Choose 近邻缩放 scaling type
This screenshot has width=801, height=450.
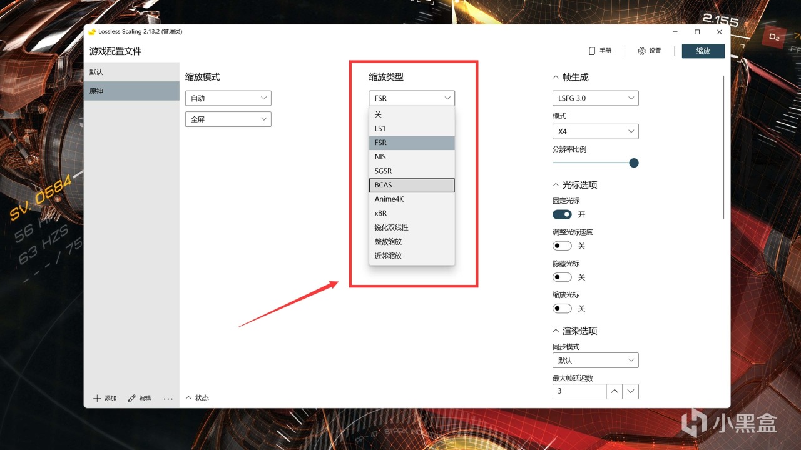tap(412, 256)
